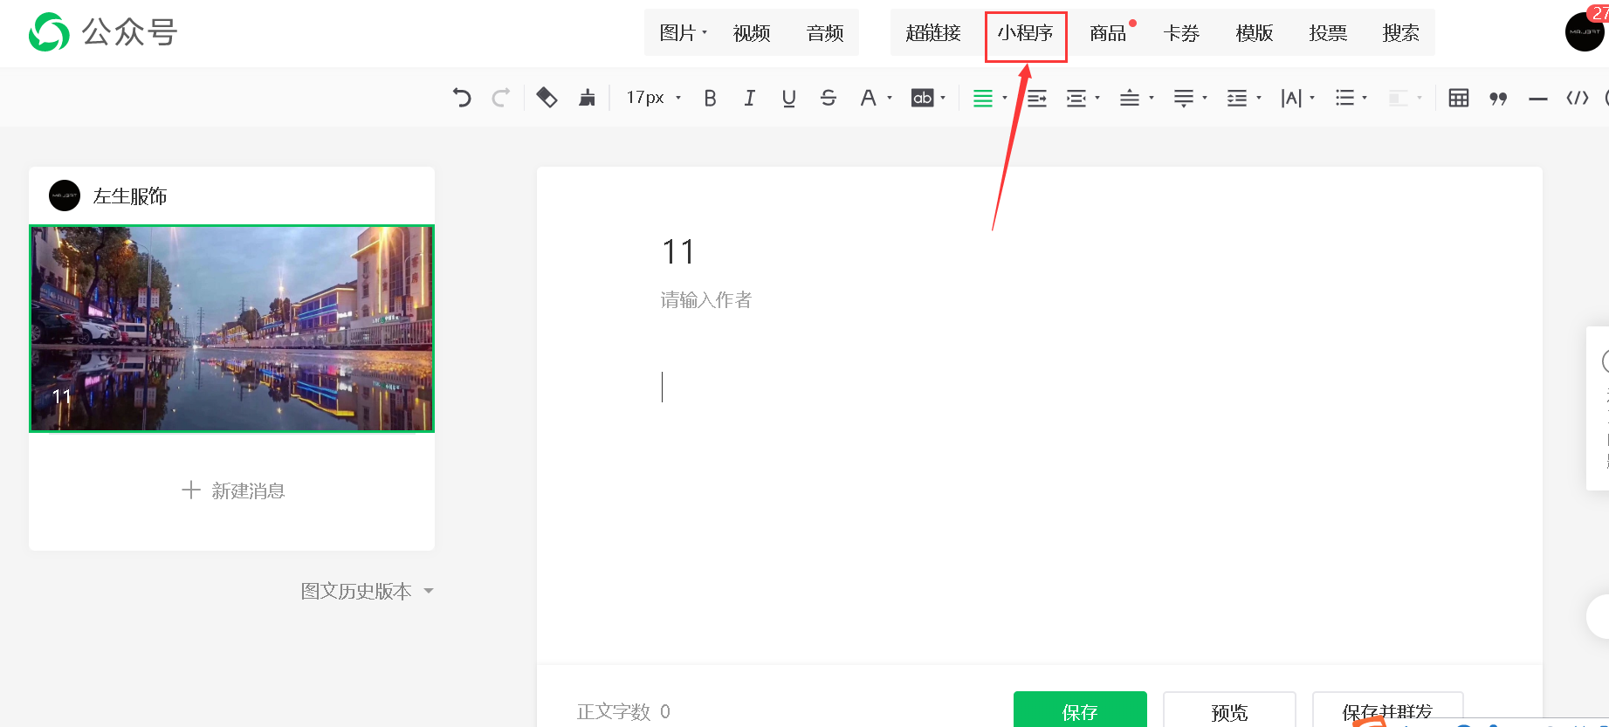
Task: Undo the last edit
Action: (x=462, y=98)
